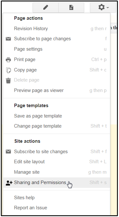Image resolution: width=119 pixels, height=217 pixels.
Task: Click envelope icon beside Subscribe to page changes
Action: (8, 39)
